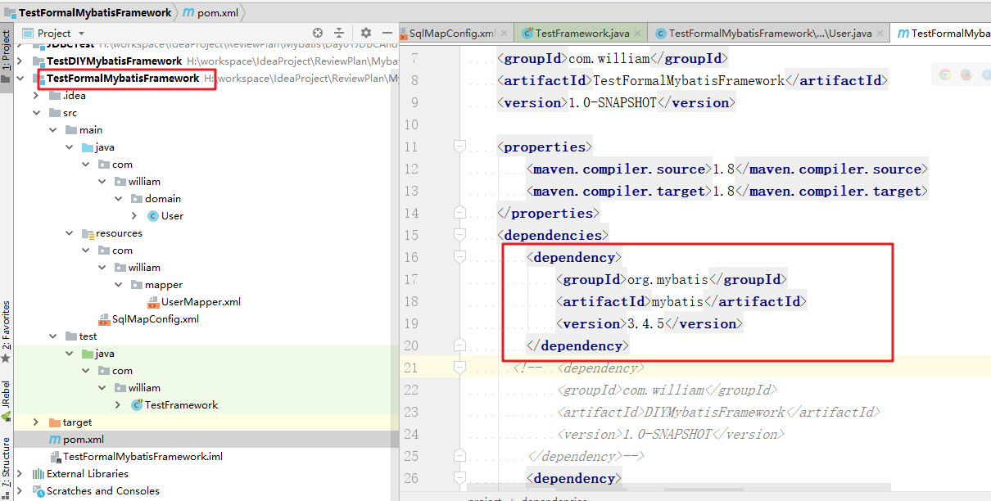Click the TestFramework class icon in tree
Screen dimensions: 991x501
[137, 405]
